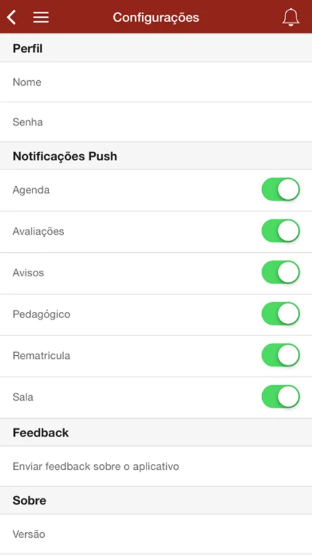Tap the Rematricula row label

[41, 355]
